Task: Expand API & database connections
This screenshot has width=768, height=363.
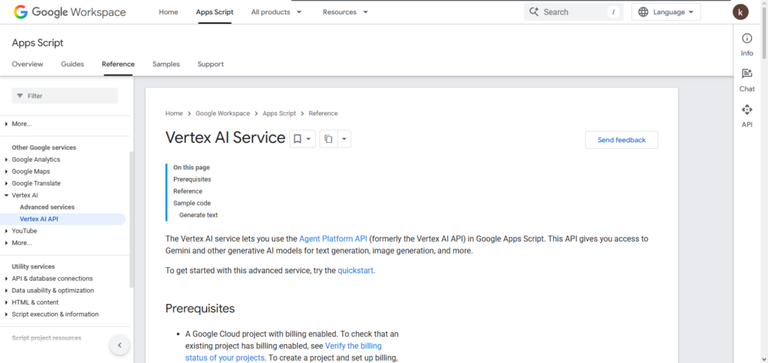Action: [6, 278]
